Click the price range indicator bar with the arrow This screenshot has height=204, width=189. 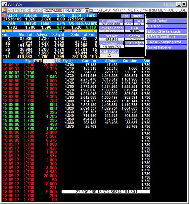49,31
